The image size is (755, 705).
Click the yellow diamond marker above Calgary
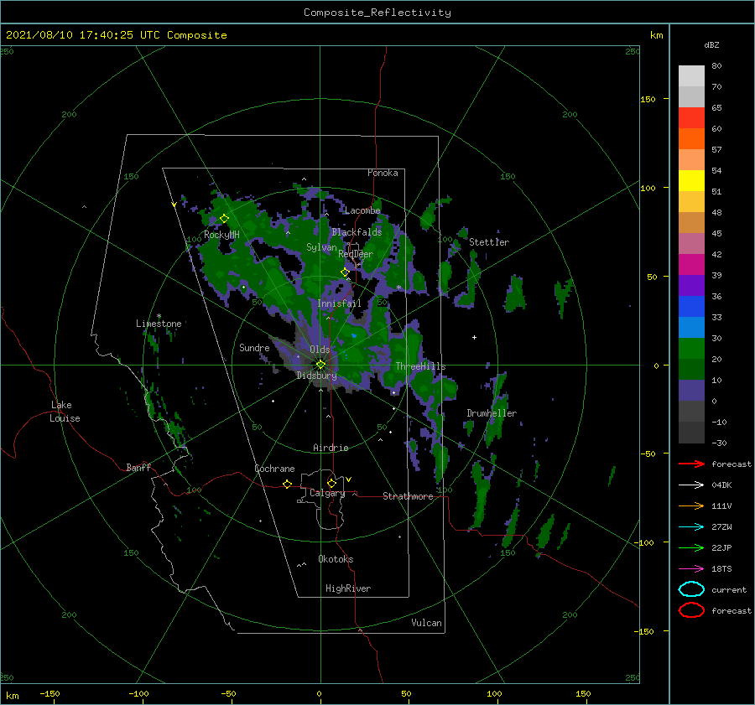(331, 483)
